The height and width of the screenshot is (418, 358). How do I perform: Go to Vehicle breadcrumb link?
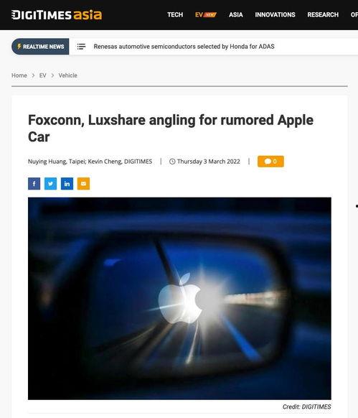click(x=68, y=75)
